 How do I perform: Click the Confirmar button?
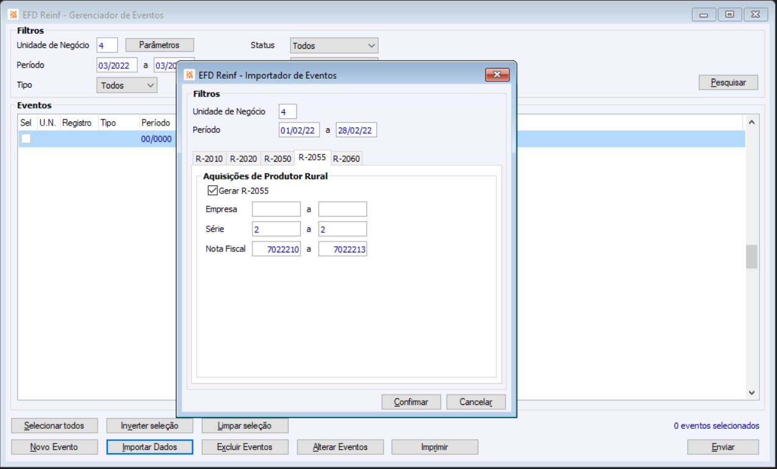(x=411, y=402)
